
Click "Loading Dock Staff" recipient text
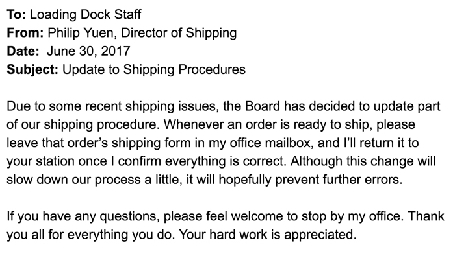86,14
